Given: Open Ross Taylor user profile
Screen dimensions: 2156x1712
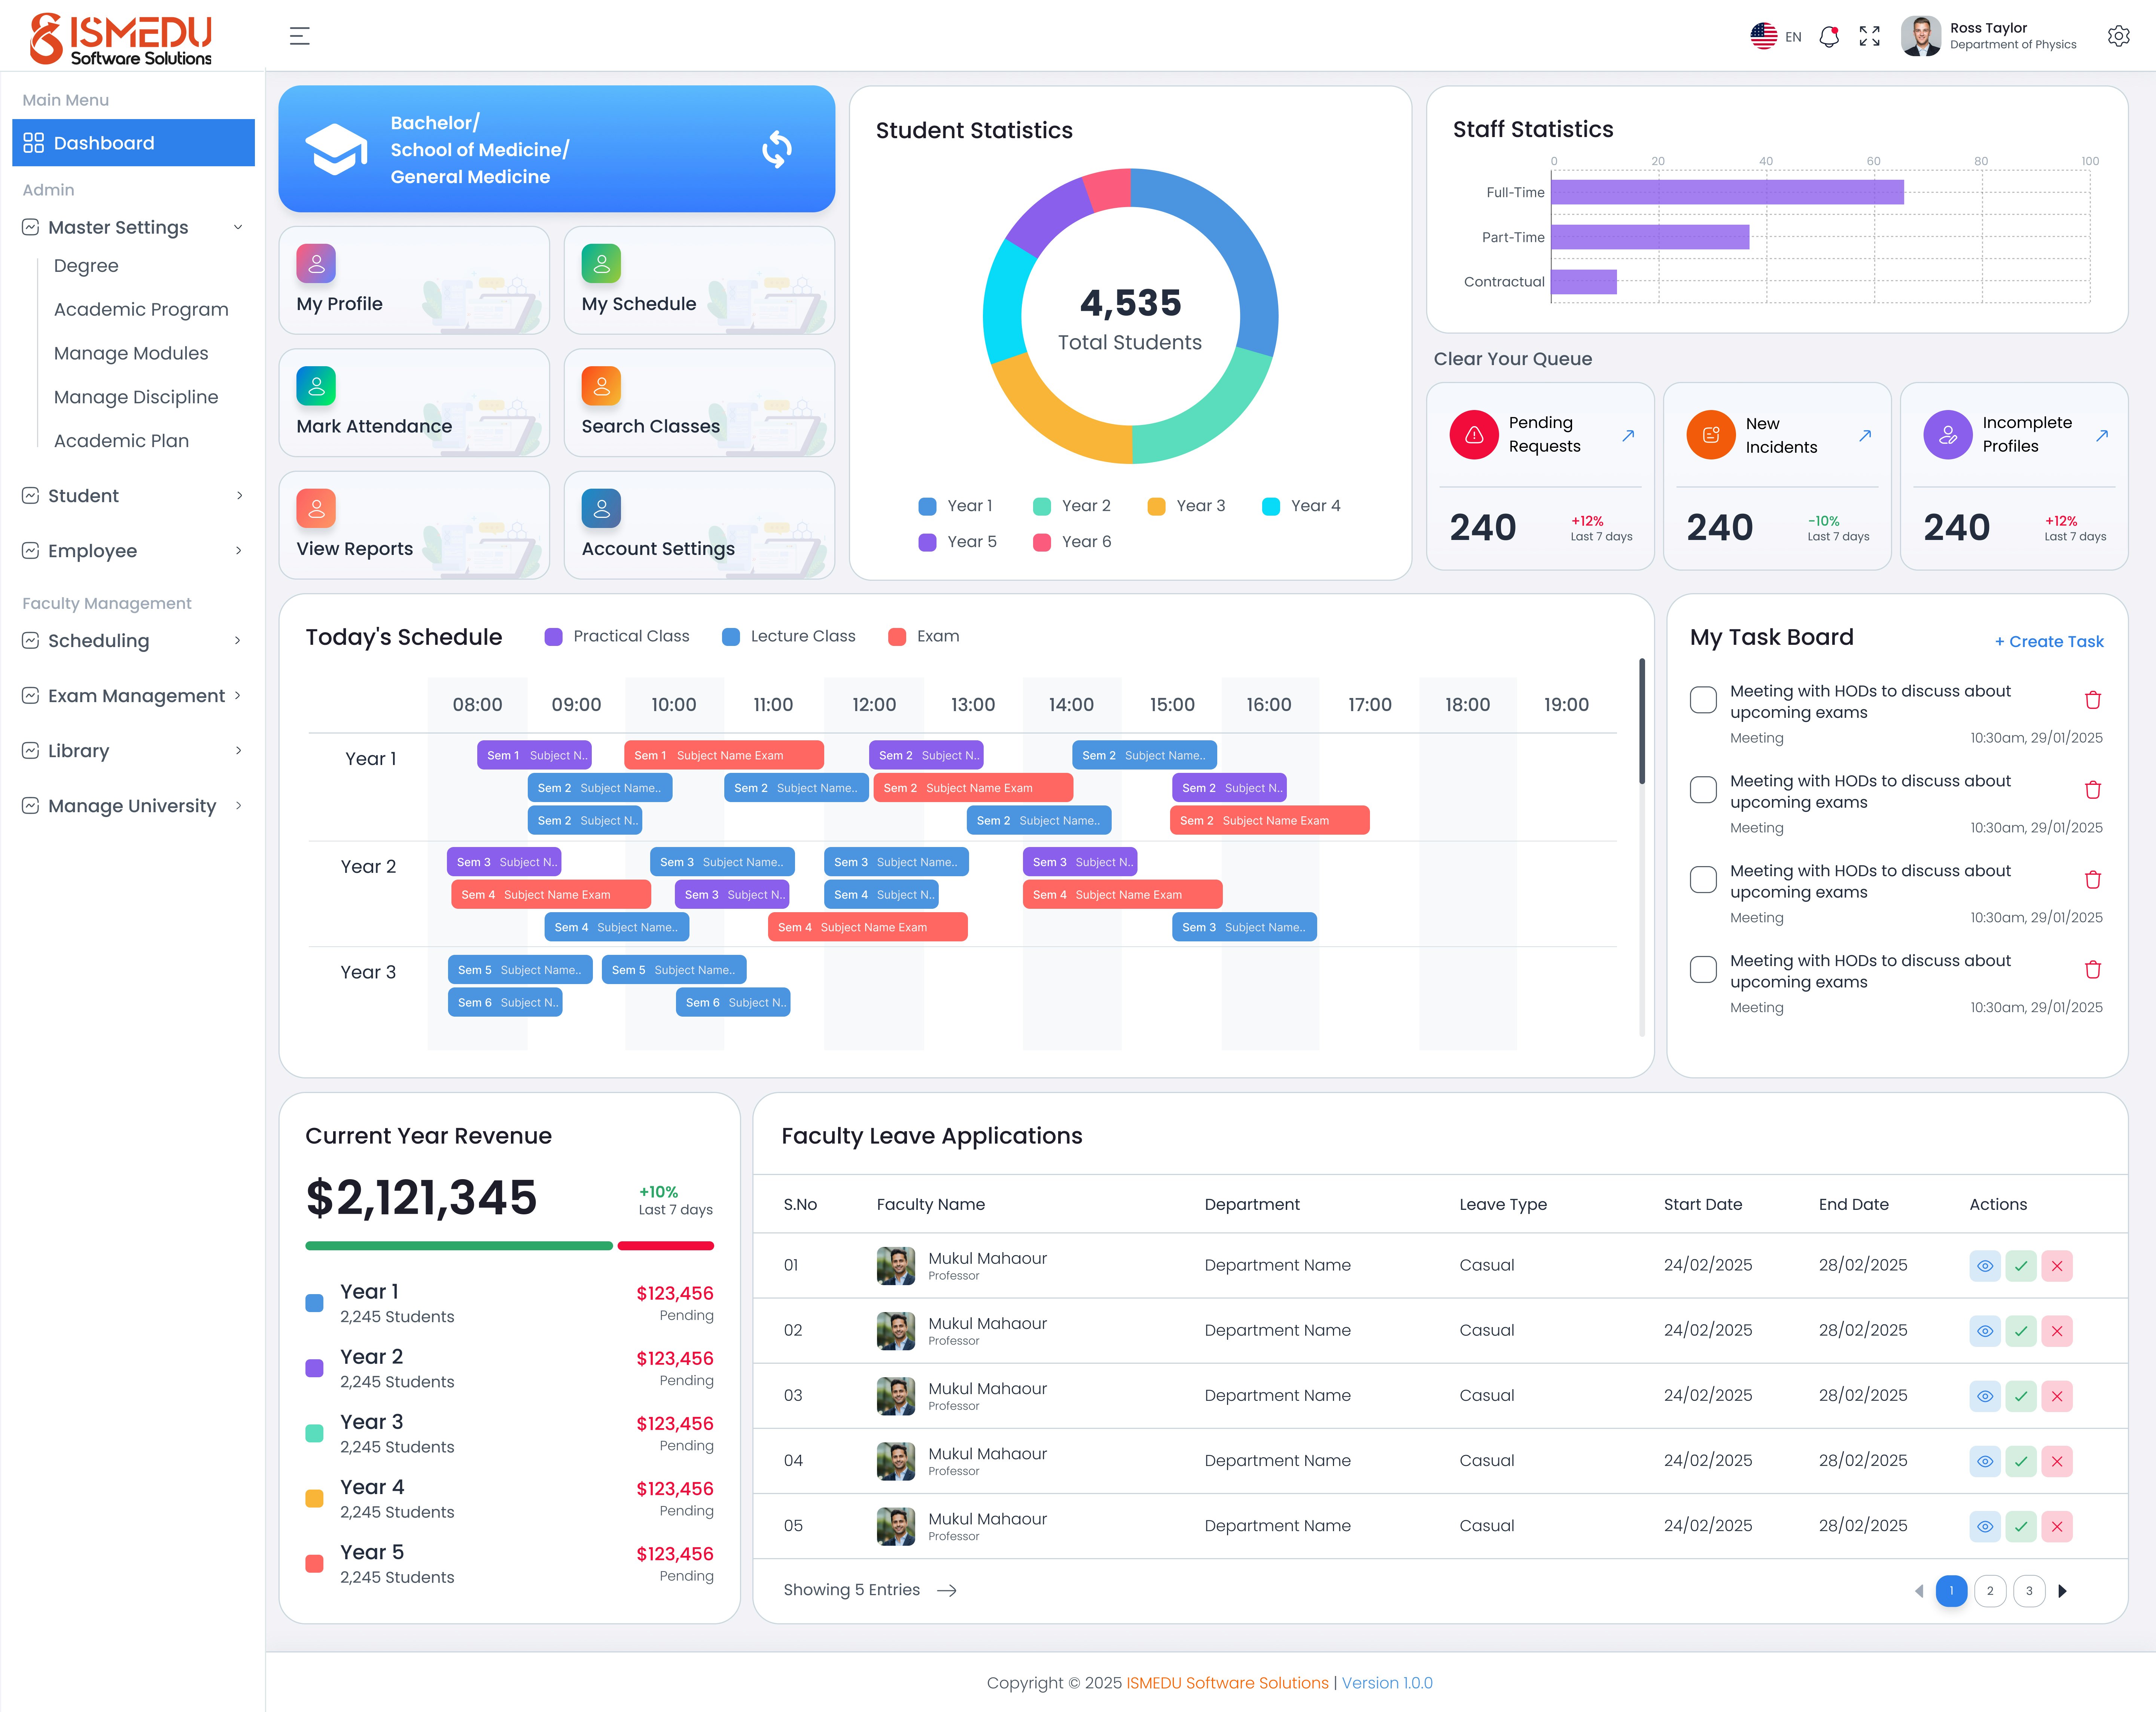Looking at the screenshot, I should [x=1989, y=36].
